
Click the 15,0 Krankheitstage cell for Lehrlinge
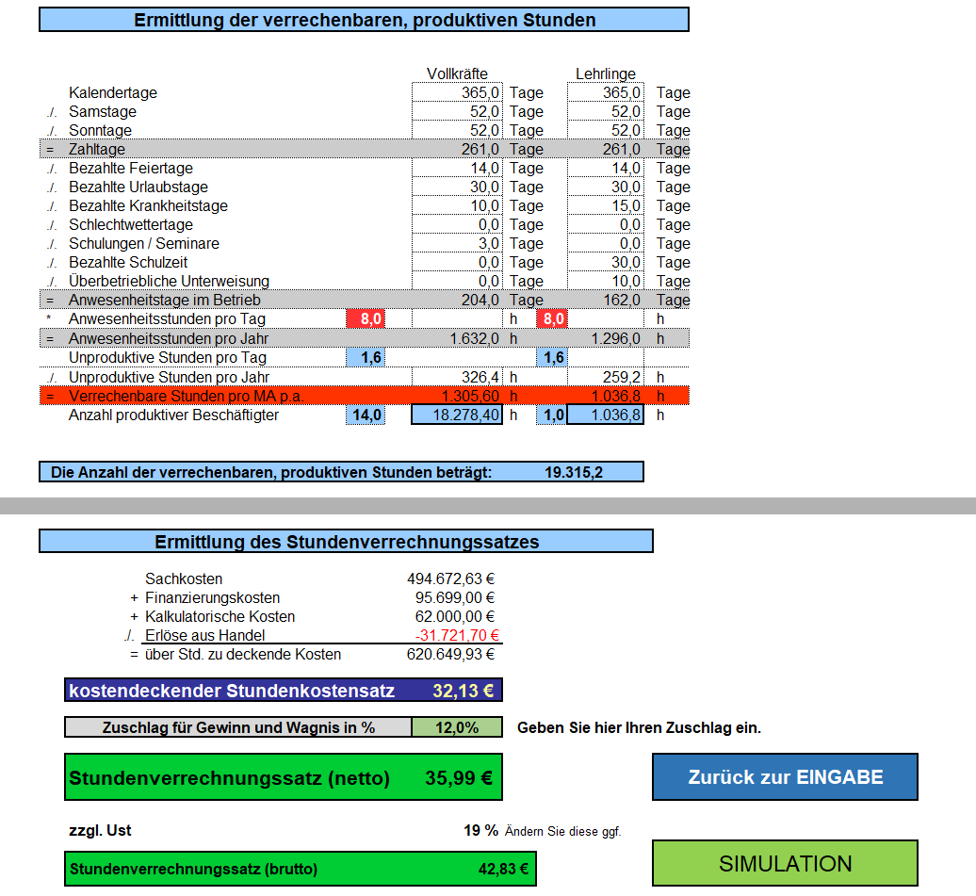click(606, 206)
